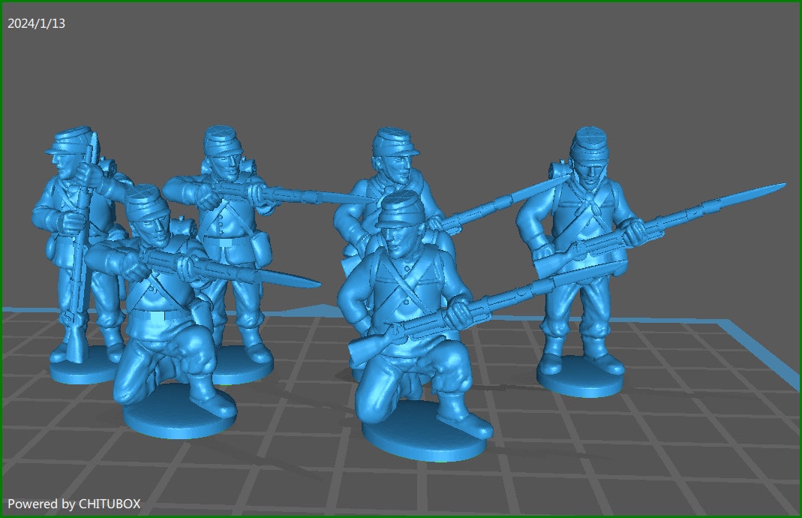This screenshot has height=518, width=802.
Task: Click the base of front-left kneeling soldier
Action: coord(179,418)
